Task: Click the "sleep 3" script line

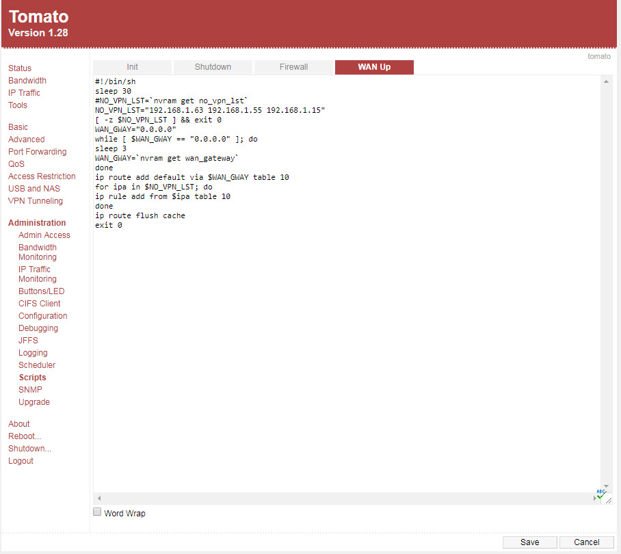Action: tap(111, 148)
